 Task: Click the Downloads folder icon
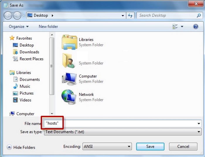(16, 52)
